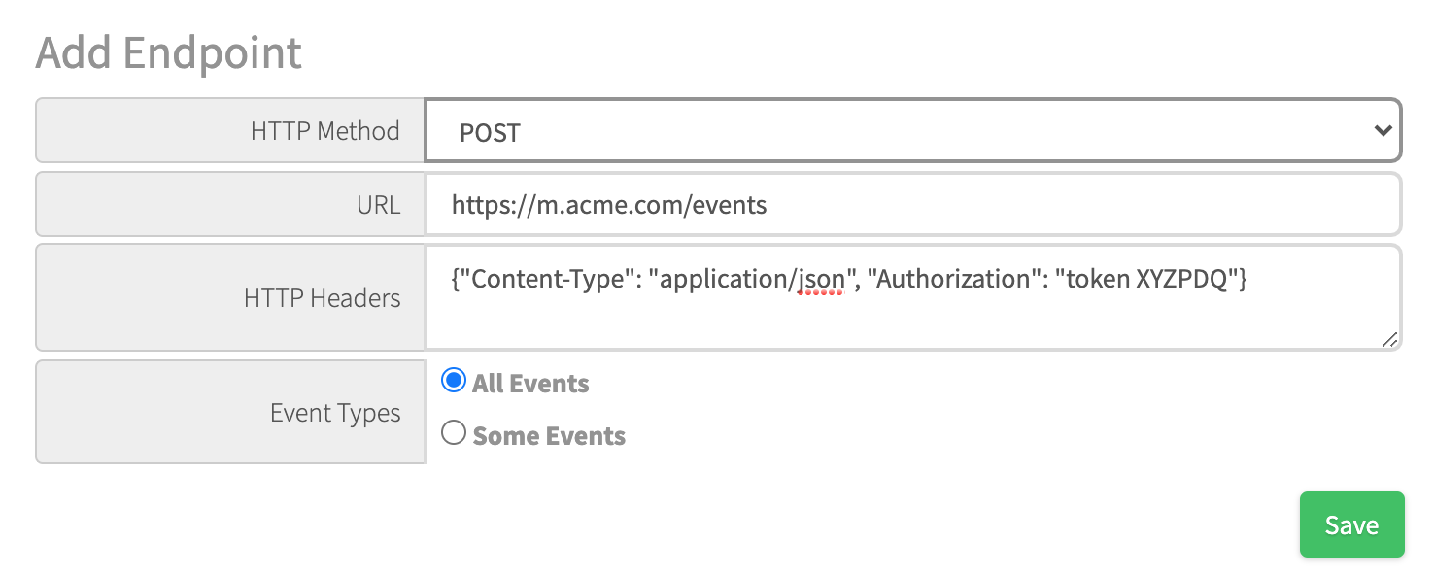Click the Event Types label
This screenshot has height=575, width=1434.
pyautogui.click(x=335, y=413)
